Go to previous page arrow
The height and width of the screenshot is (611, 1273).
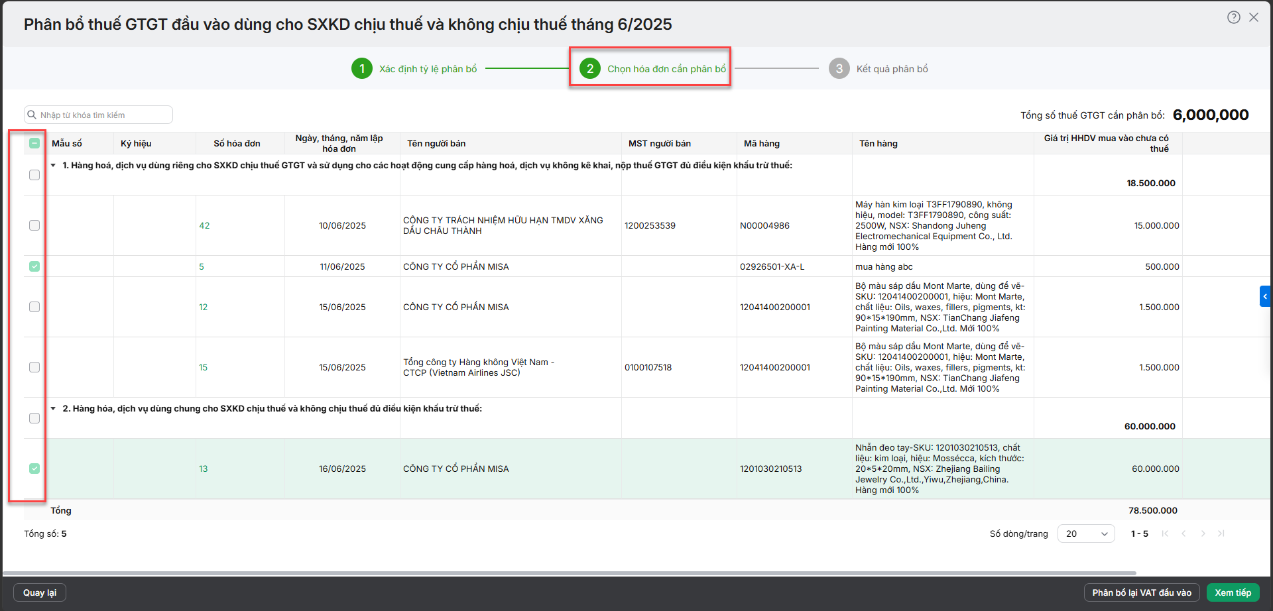coord(1183,533)
